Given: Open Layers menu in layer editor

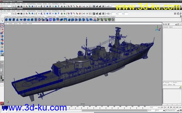Looking at the screenshot, I should click(165, 85).
